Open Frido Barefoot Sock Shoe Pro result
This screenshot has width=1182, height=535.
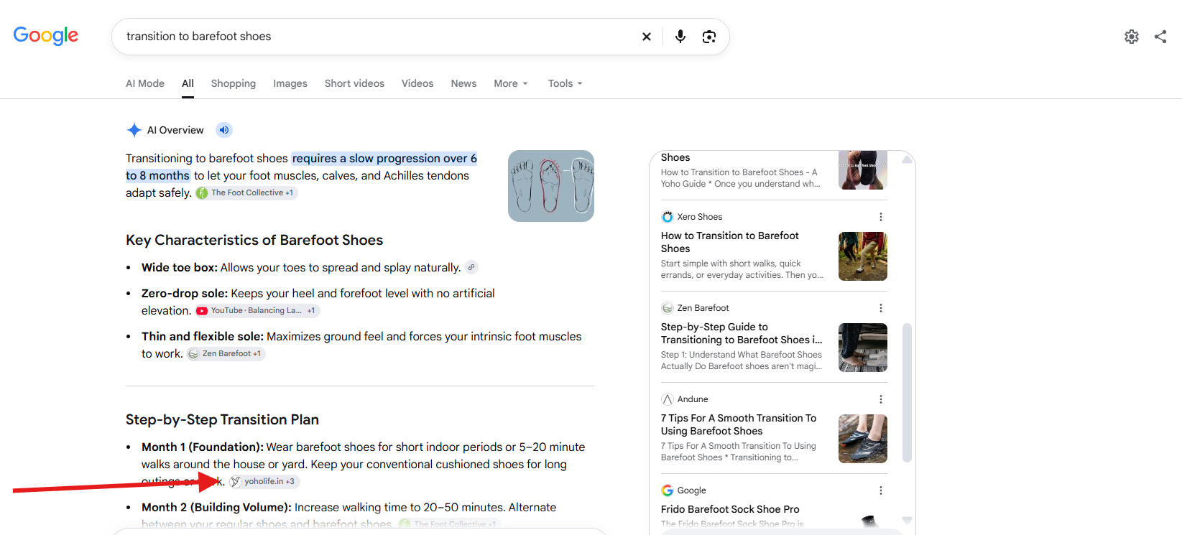(x=730, y=509)
